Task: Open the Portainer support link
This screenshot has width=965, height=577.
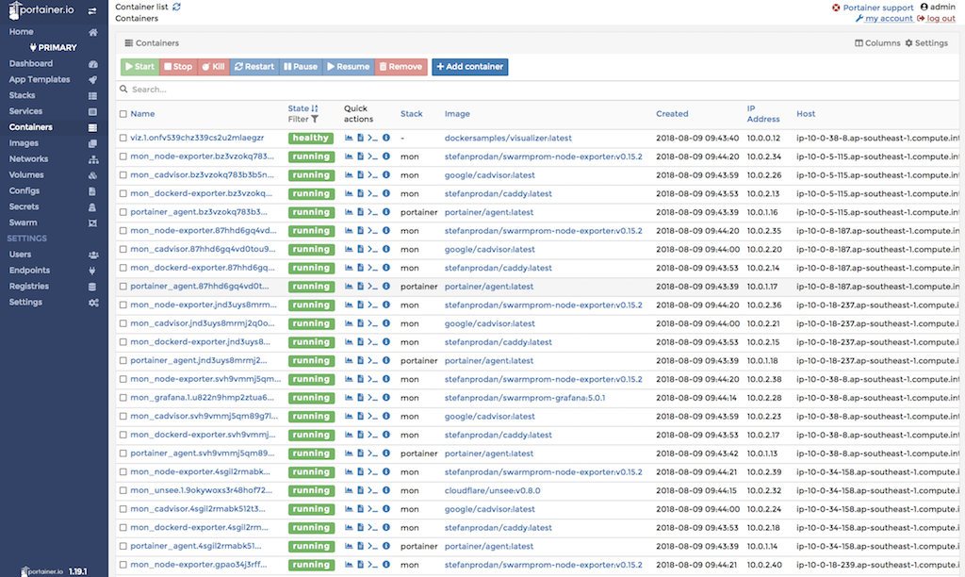Action: coord(877,8)
